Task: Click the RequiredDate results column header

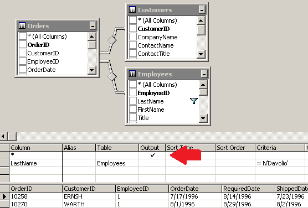Action: (249, 189)
